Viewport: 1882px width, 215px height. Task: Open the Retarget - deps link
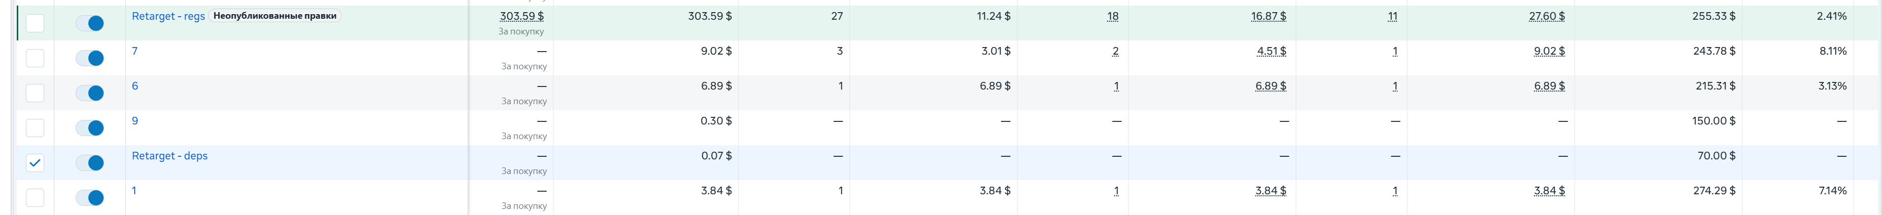(170, 156)
